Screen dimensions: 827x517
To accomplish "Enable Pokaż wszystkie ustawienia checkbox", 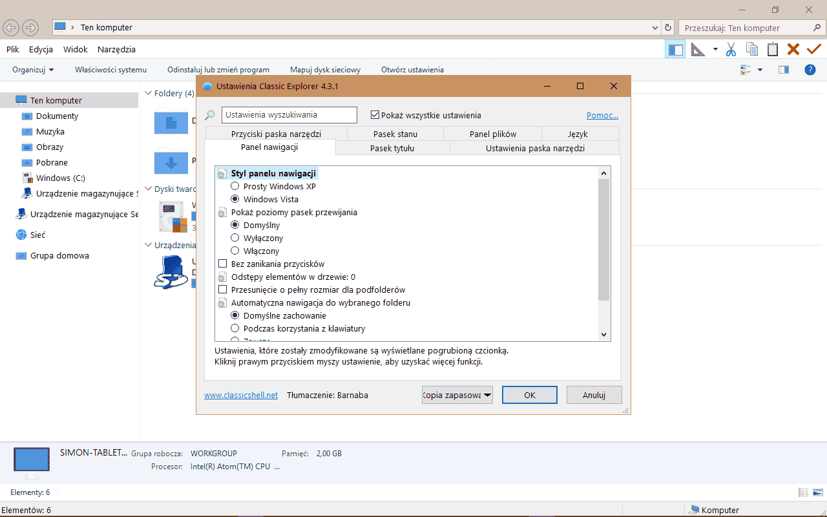I will point(375,115).
